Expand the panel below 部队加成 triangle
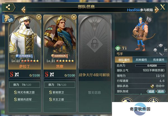This screenshot has width=168, height=116. (x=141, y=94)
